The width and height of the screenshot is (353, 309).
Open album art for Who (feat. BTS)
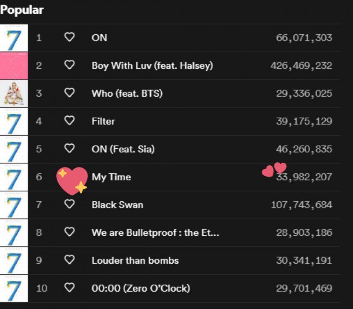pyautogui.click(x=14, y=94)
